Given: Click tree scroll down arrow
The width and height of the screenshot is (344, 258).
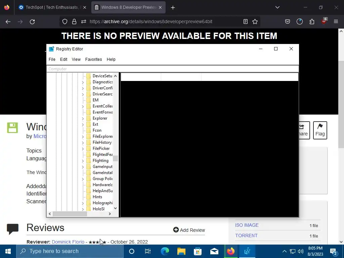Looking at the screenshot, I should [x=116, y=208].
